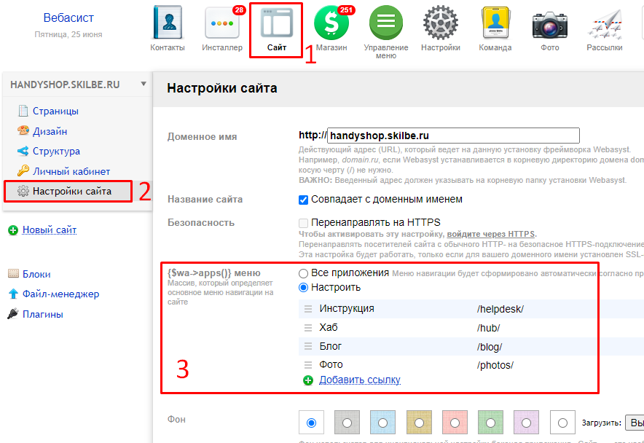This screenshot has height=443, width=644.
Task: Click the domain name input field
Action: (x=452, y=136)
